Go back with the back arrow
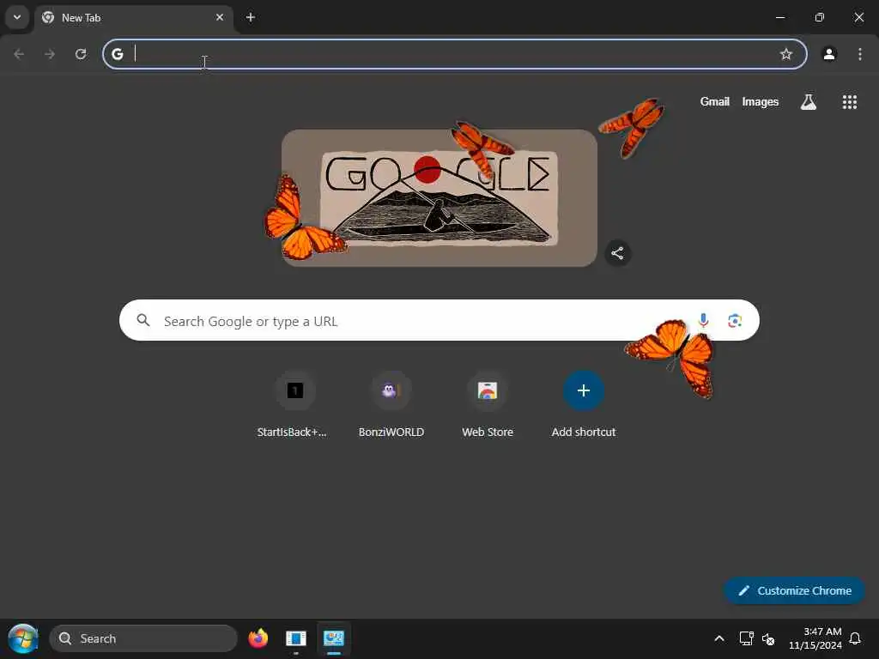The width and height of the screenshot is (879, 659). click(19, 54)
